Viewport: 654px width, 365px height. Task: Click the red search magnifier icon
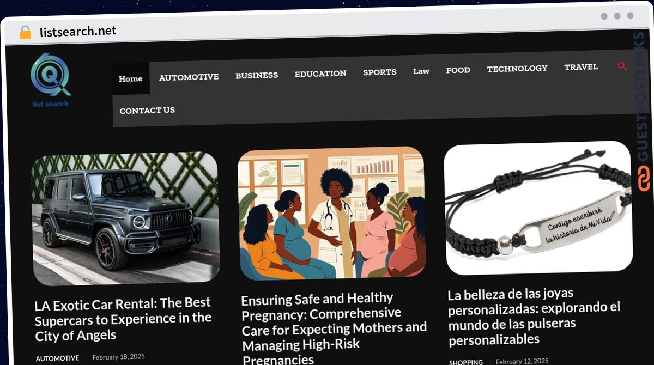tap(622, 66)
